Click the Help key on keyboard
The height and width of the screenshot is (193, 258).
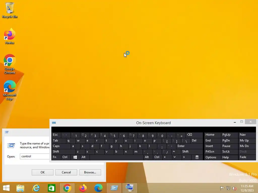229,157
